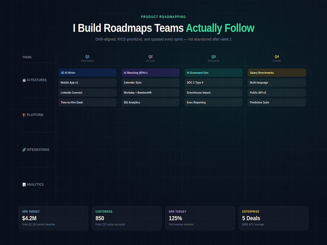Viewport: 327px width, 245px height.
Task: Open the NRR Target 125% stat card
Action: click(200, 218)
